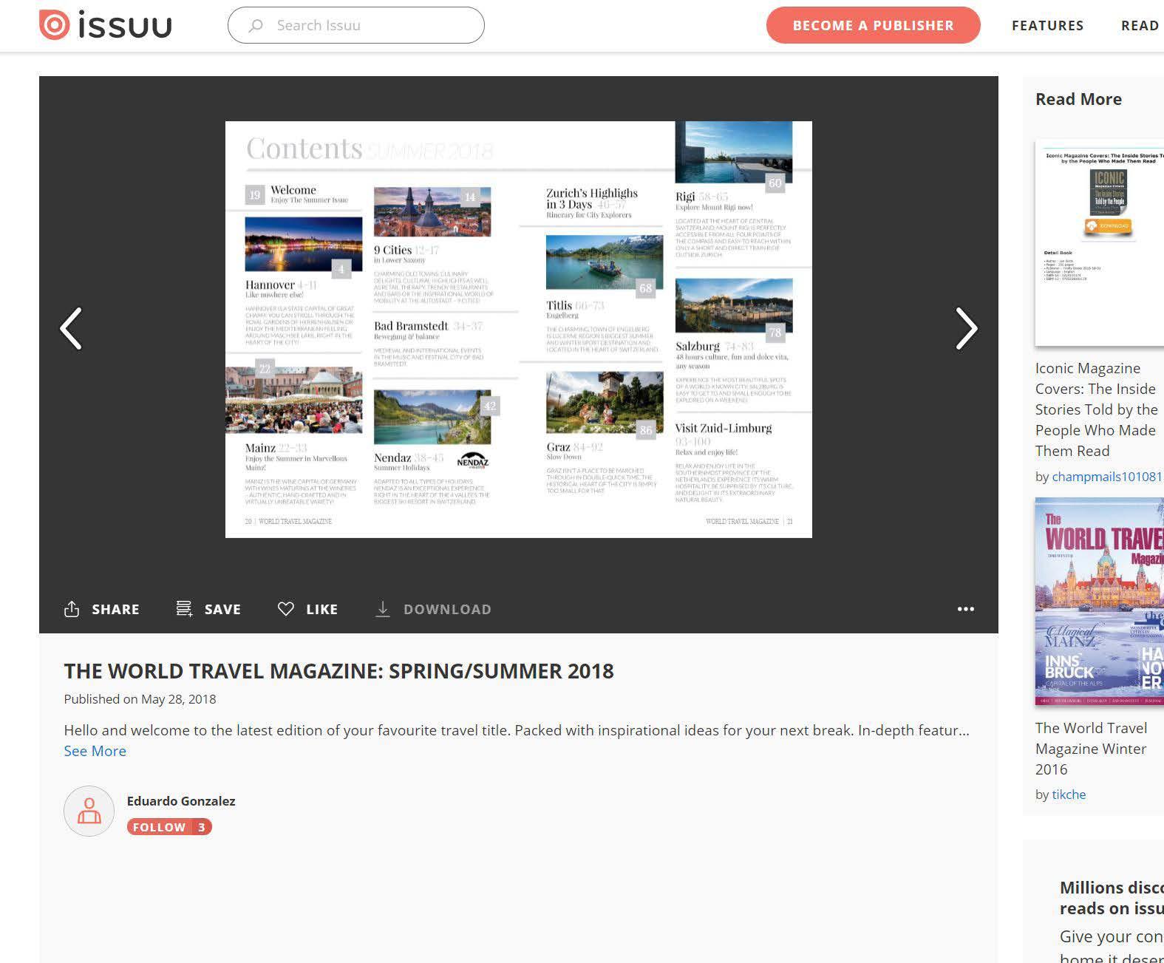Open Eduardo Gonzalez publisher profile link
Screen dimensions: 1164x963
click(x=181, y=800)
